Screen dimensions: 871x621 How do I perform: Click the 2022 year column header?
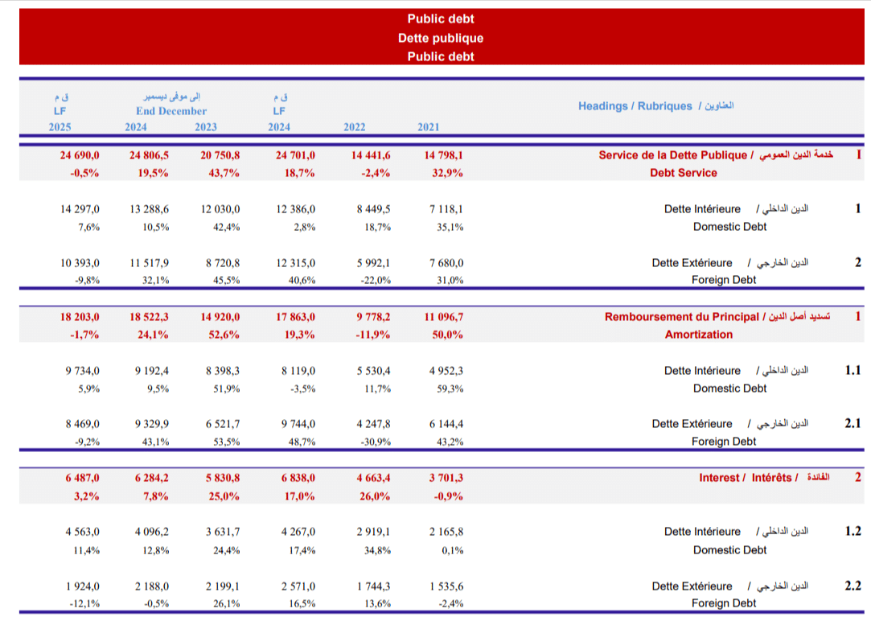click(x=354, y=127)
